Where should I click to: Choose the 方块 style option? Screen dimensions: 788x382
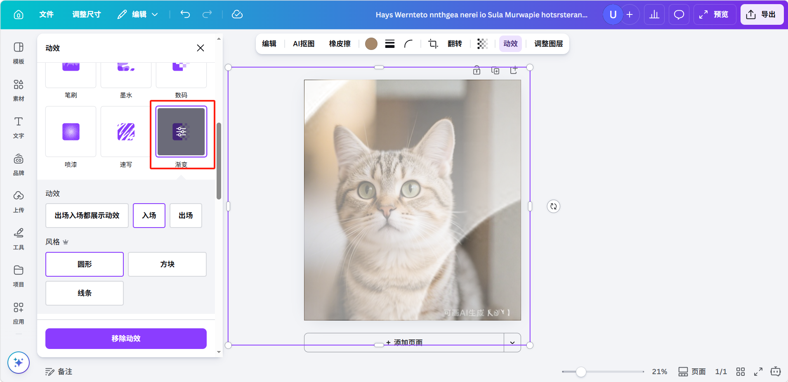167,264
